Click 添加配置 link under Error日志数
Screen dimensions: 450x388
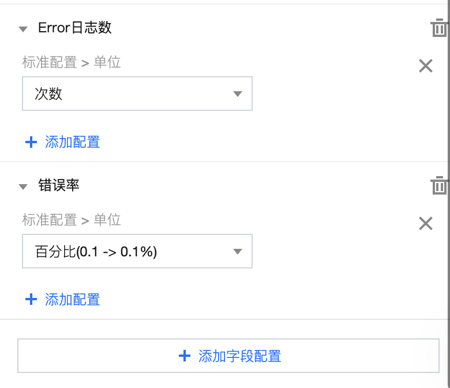(x=73, y=142)
